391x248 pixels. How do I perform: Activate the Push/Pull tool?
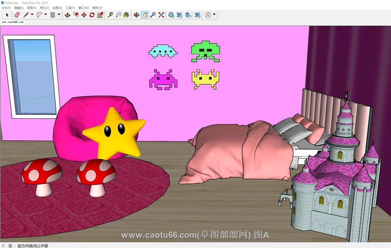(x=67, y=15)
